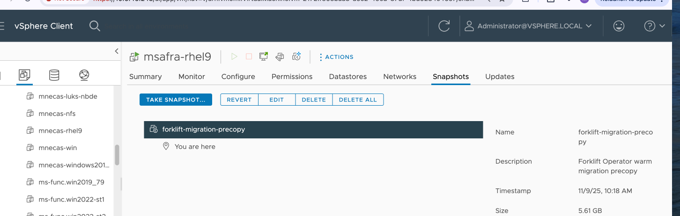Open the feedback smiley icon

(619, 26)
